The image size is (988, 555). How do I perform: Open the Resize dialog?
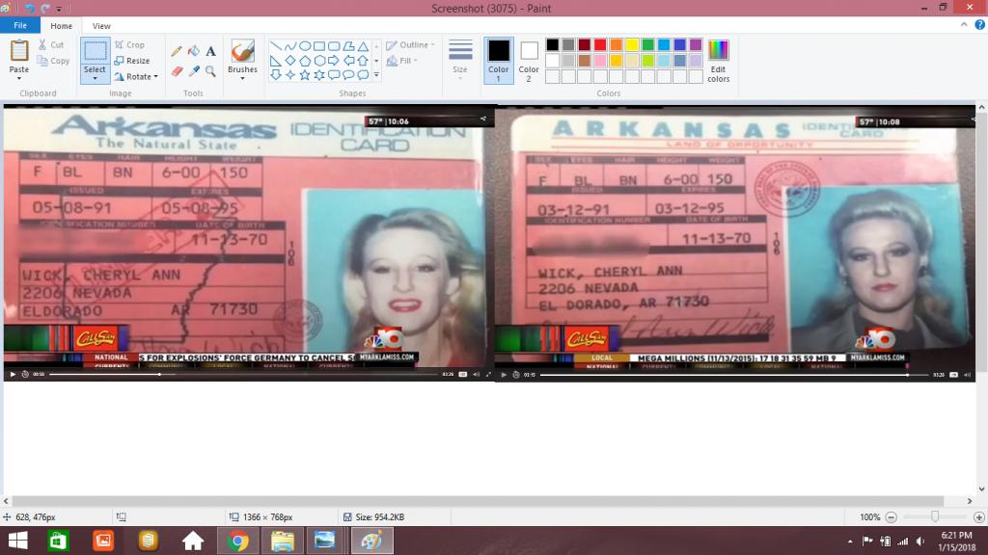pos(132,61)
